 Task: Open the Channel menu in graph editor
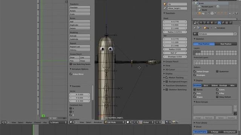37,123
